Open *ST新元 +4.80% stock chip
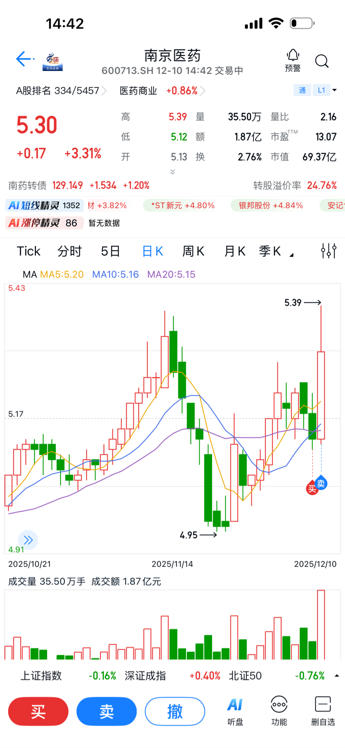 coord(183,205)
